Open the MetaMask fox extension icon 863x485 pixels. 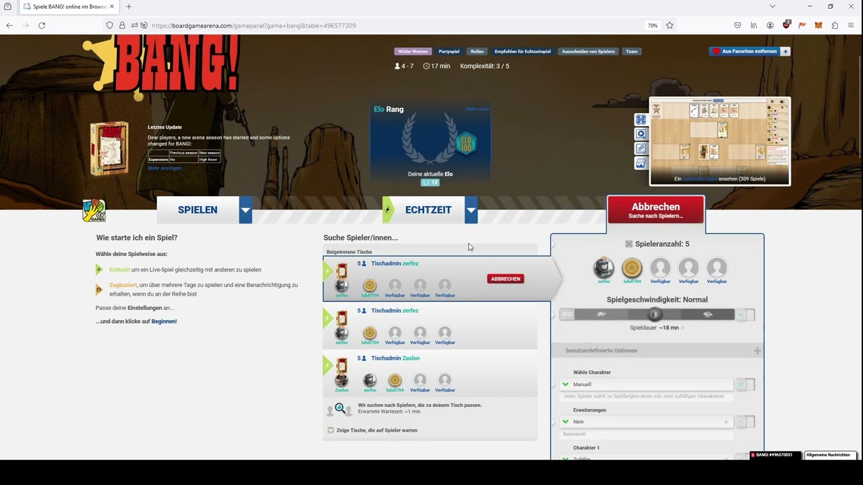click(x=819, y=26)
